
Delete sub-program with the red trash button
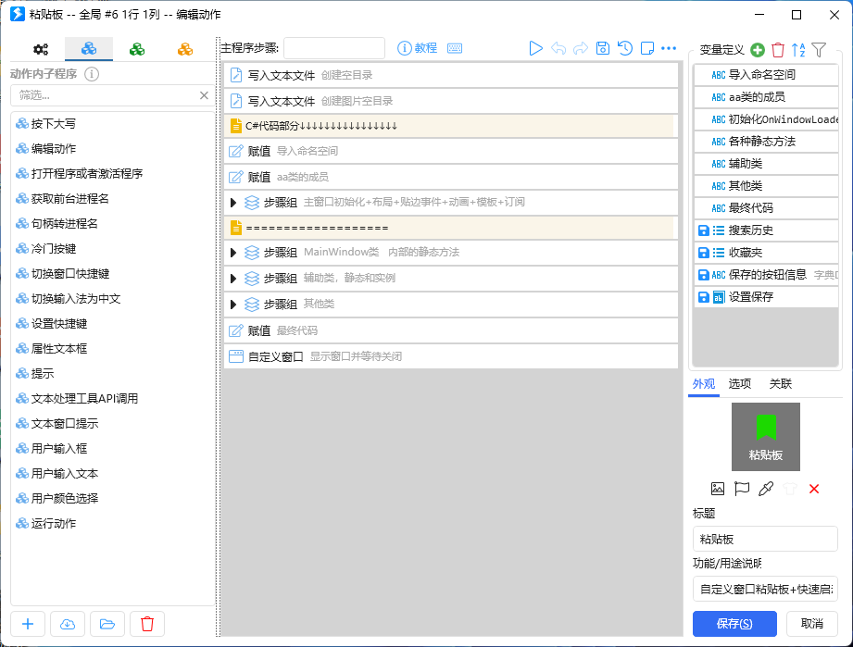point(147,624)
